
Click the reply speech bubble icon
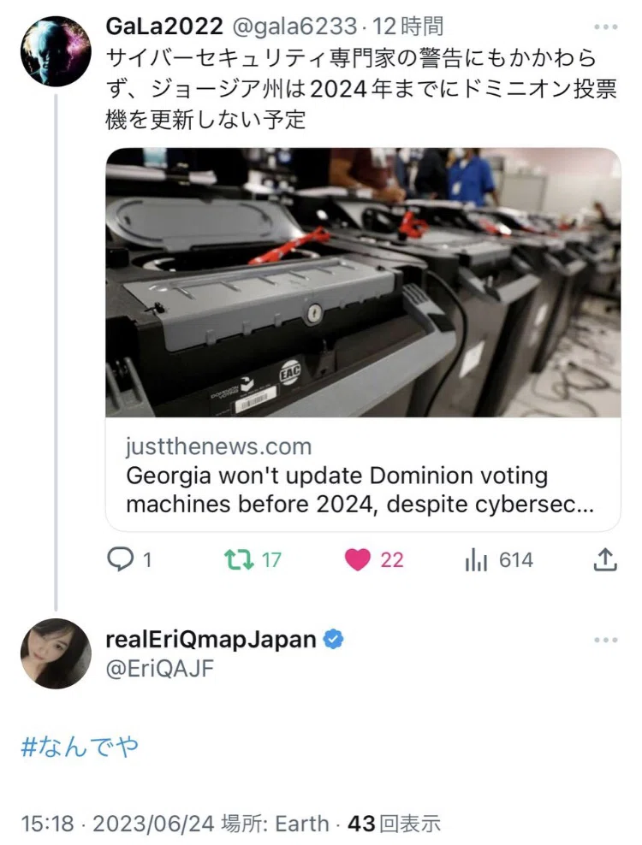coord(120,559)
